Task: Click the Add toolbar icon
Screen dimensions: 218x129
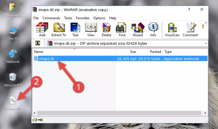Action: pyautogui.click(x=42, y=29)
